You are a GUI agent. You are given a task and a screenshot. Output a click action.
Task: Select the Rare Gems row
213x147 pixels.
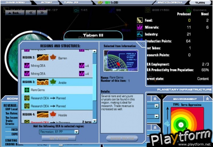pyautogui.click(x=57, y=90)
